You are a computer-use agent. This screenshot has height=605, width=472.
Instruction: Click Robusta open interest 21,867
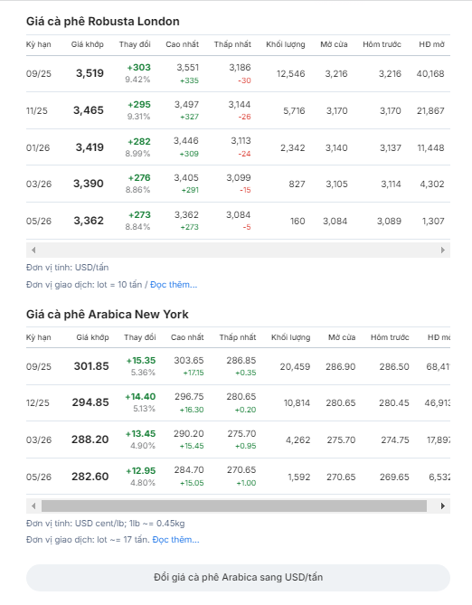pos(430,110)
